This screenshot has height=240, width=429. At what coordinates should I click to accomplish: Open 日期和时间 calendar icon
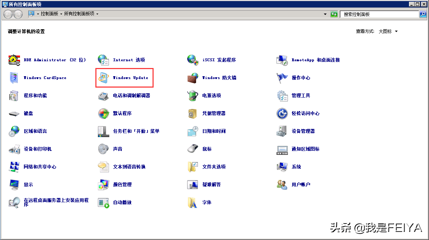pos(193,131)
